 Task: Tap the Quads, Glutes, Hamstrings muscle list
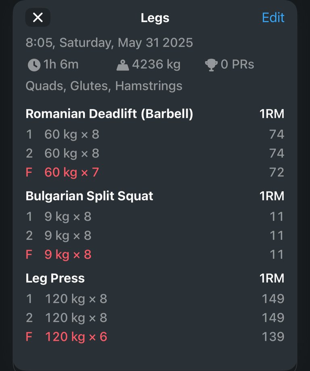point(104,86)
